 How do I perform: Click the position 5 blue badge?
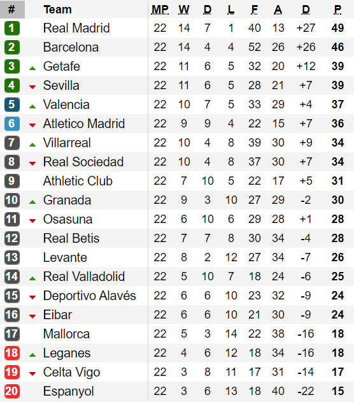[x=12, y=104]
